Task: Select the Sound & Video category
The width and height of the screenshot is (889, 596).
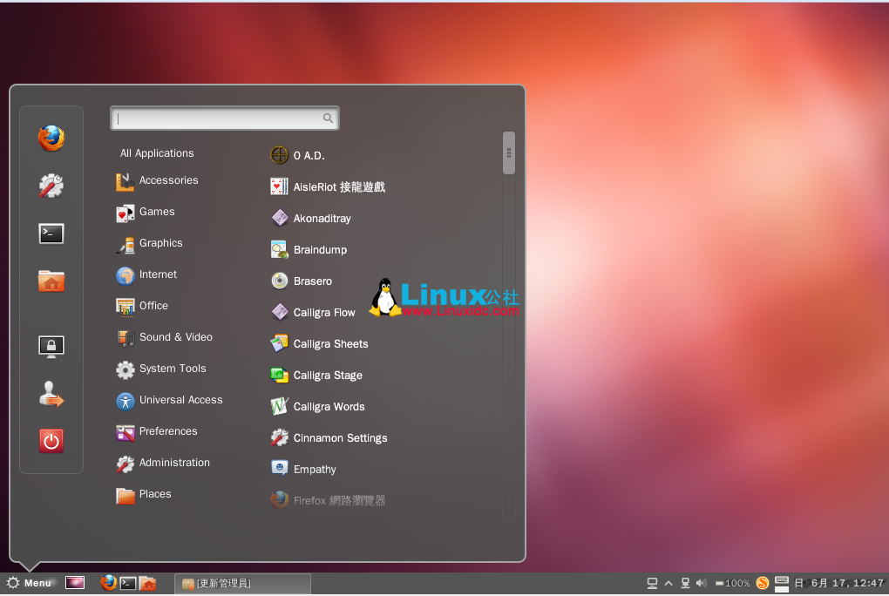Action: (165, 337)
